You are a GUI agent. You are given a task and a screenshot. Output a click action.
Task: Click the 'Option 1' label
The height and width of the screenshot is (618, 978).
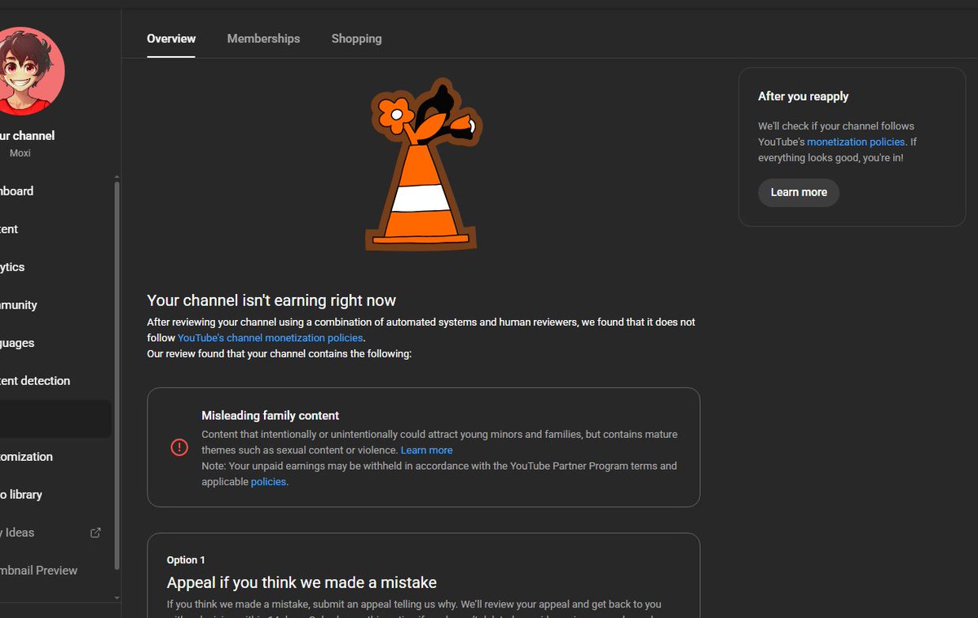tap(186, 560)
